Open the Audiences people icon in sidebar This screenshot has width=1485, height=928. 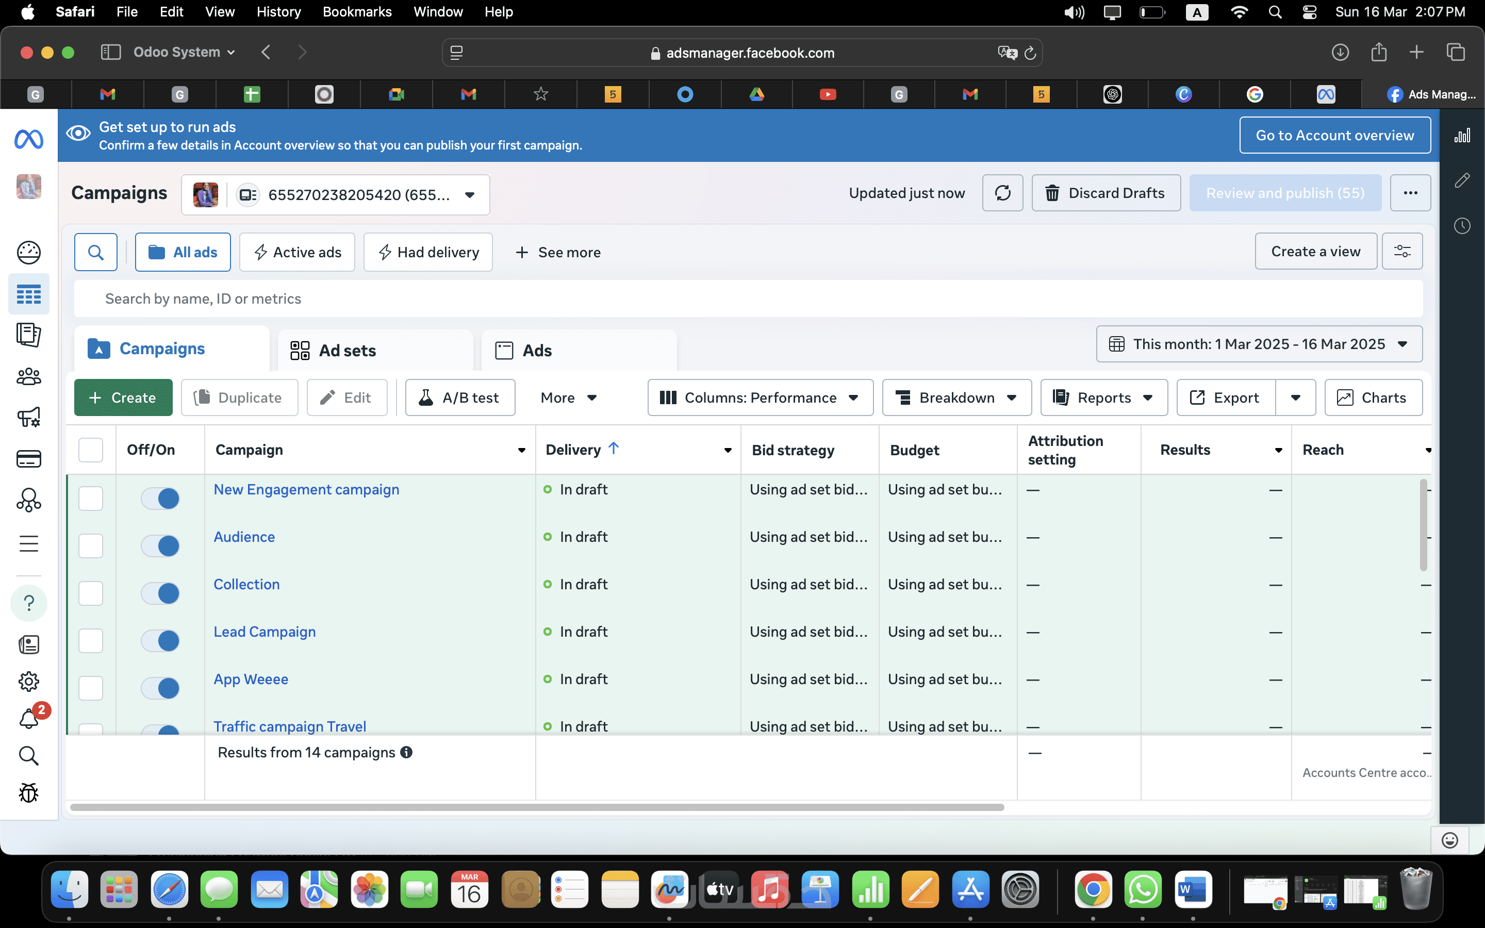[x=29, y=376]
